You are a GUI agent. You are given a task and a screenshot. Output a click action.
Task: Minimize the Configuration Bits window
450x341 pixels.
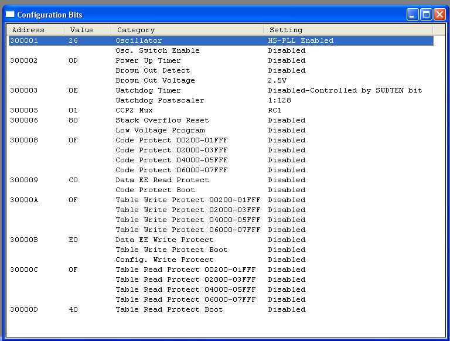coord(412,15)
